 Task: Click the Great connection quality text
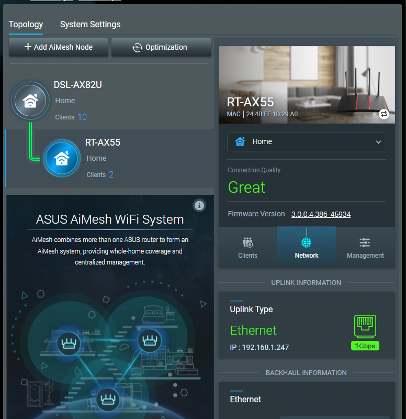(x=246, y=188)
